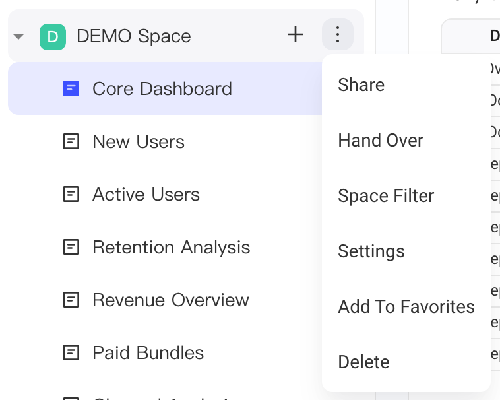Select Add To Favorites option
The height and width of the screenshot is (400, 500).
pos(406,307)
